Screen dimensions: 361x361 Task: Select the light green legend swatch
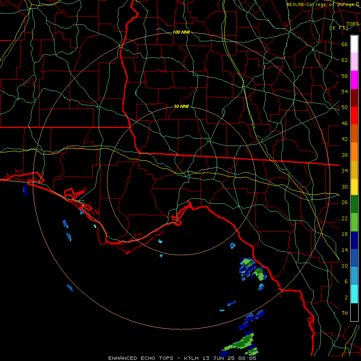(354, 222)
